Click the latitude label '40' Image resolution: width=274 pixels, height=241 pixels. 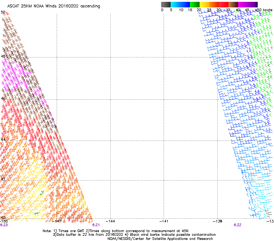click(3, 217)
